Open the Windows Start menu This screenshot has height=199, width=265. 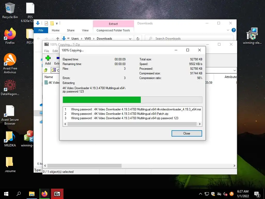6,194
